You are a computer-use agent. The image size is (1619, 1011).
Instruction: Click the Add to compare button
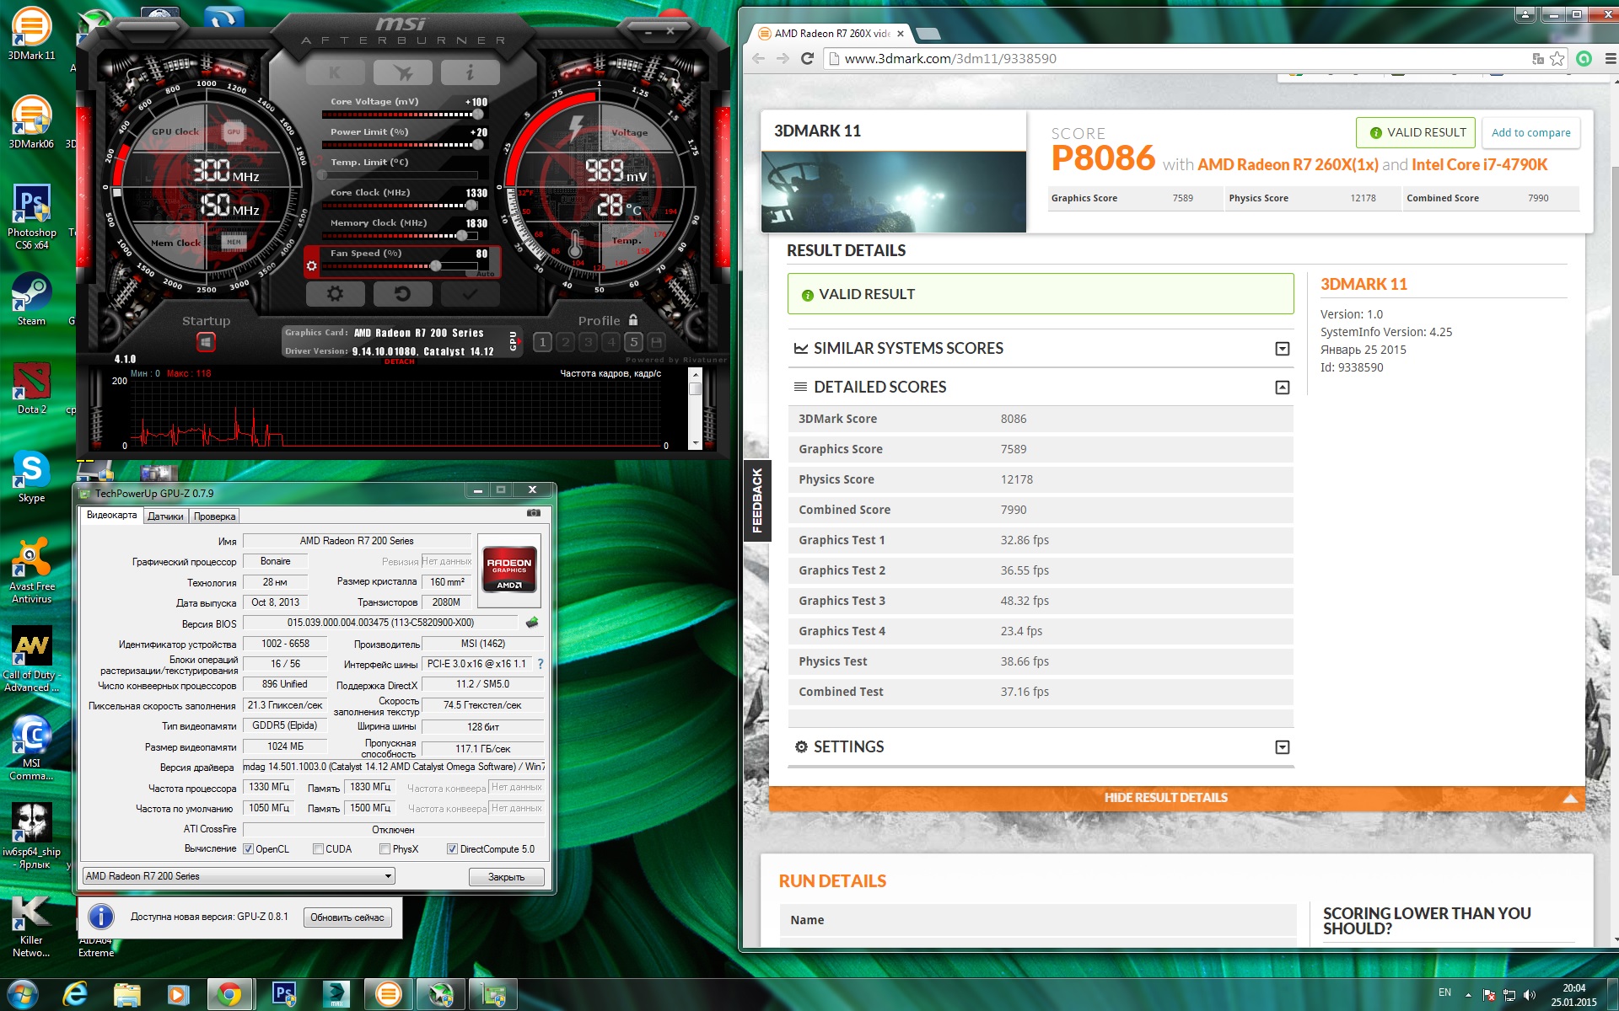point(1530,132)
